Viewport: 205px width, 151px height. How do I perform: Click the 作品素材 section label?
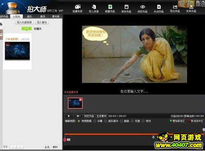71,92
